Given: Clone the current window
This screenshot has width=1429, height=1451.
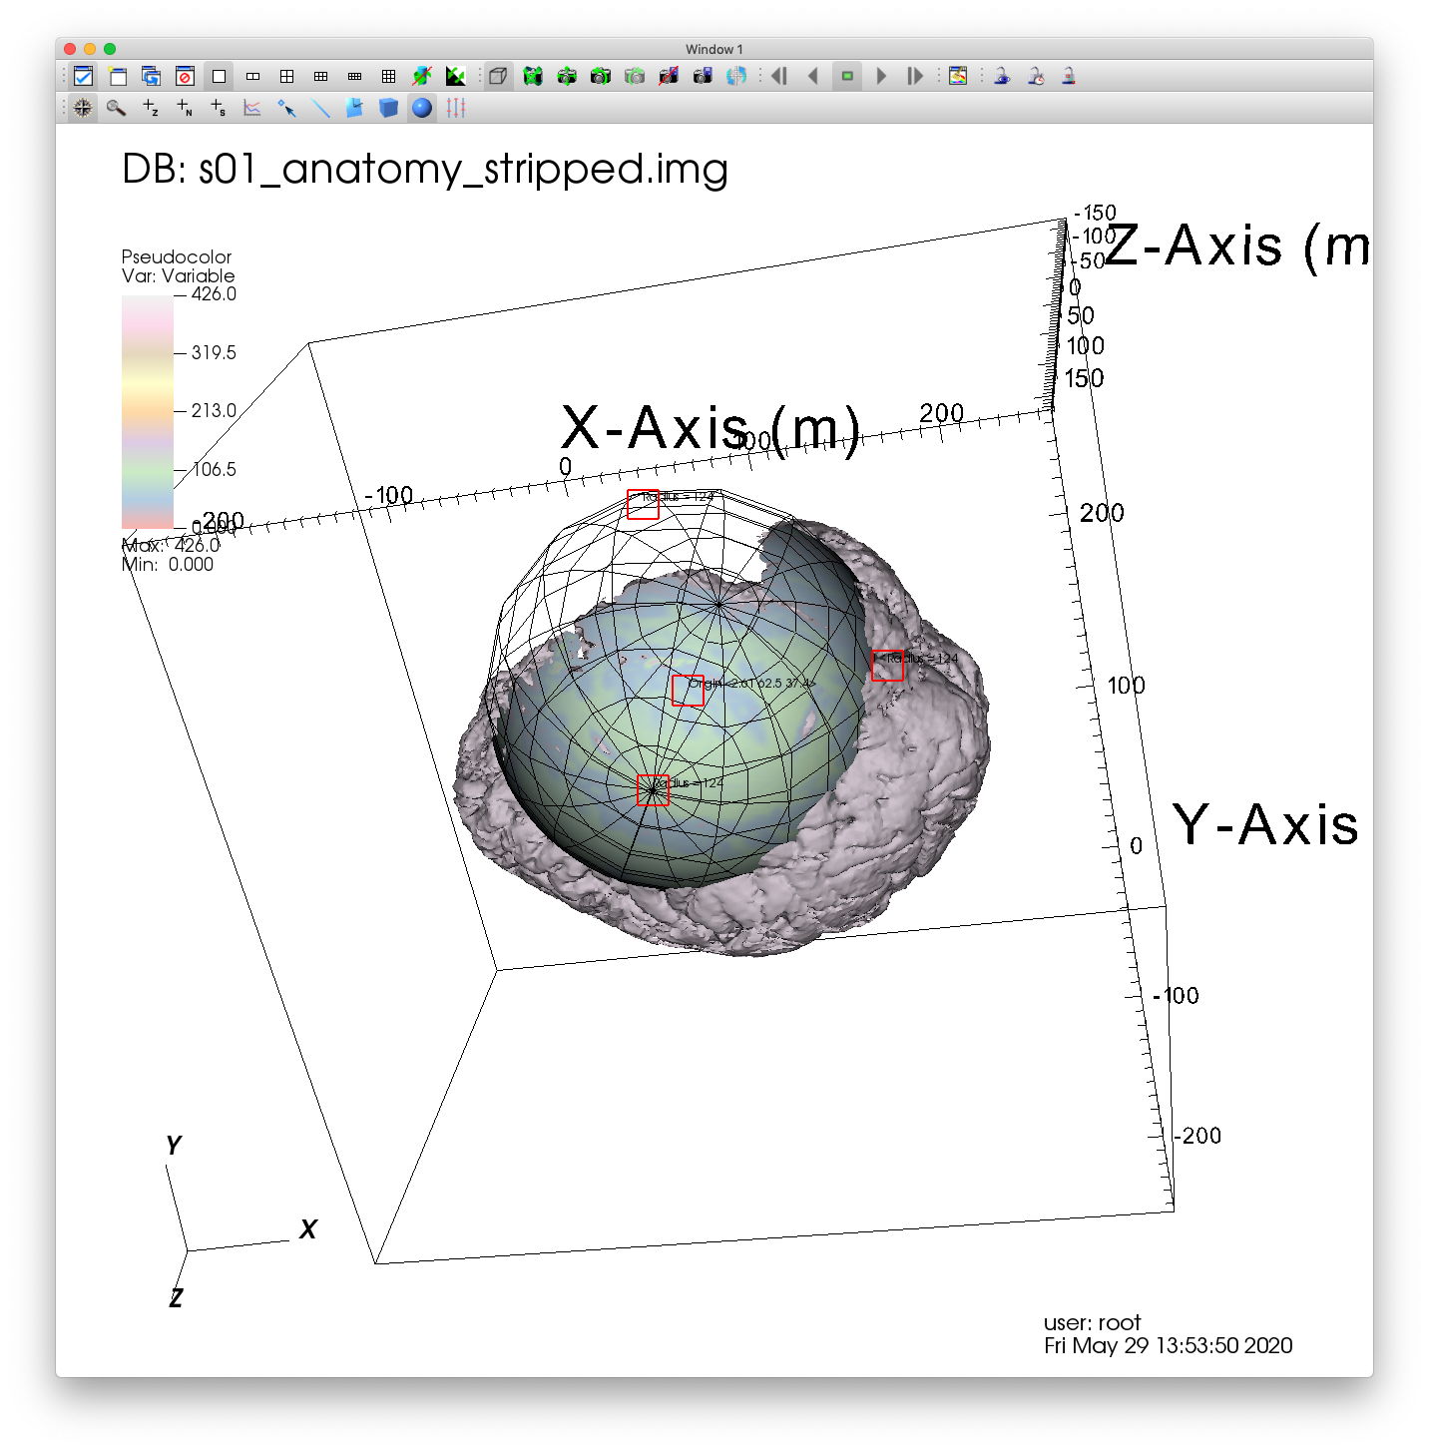Looking at the screenshot, I should click(x=152, y=76).
